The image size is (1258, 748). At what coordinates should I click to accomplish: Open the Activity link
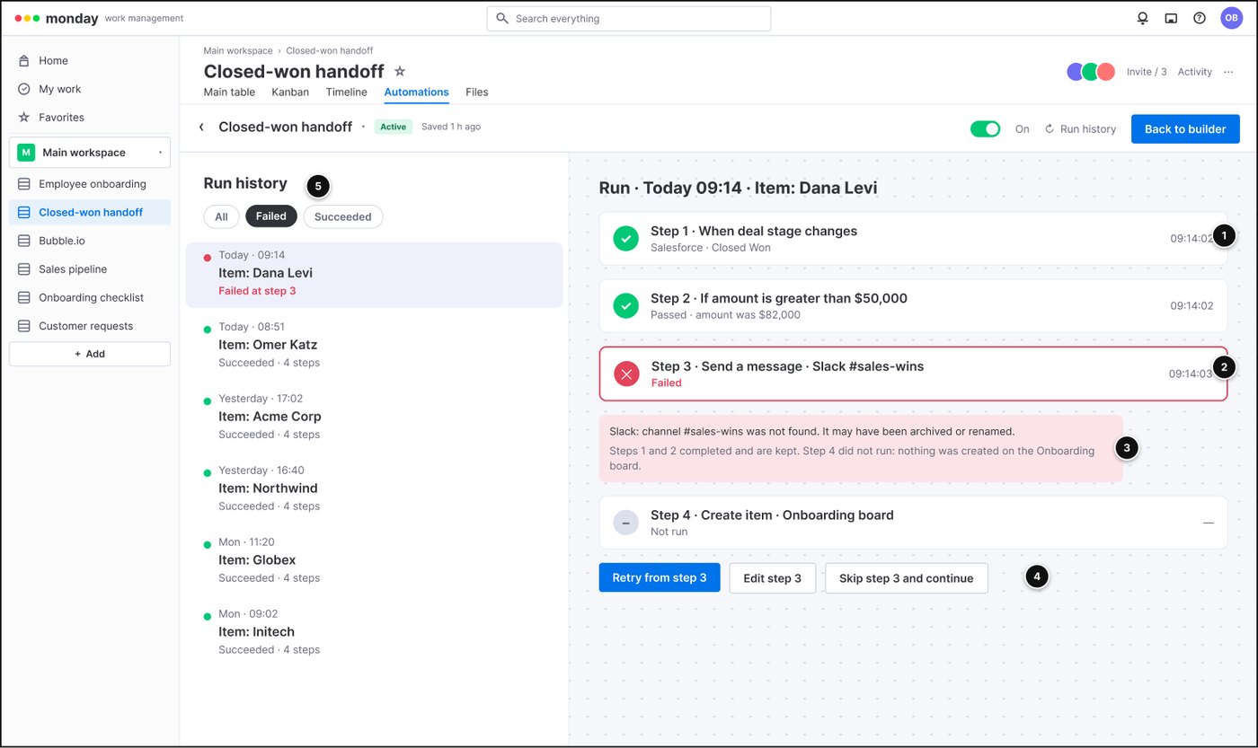click(1195, 72)
